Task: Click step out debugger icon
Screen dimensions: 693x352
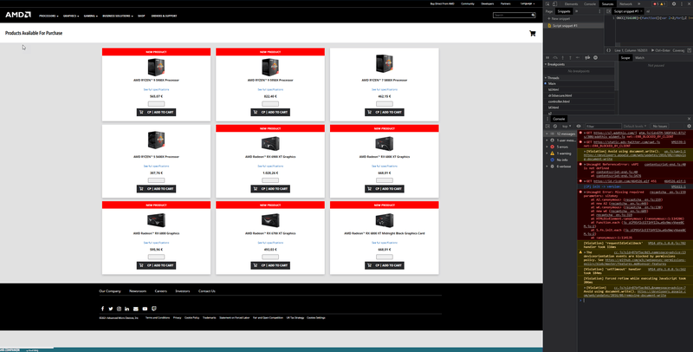Action: pos(570,57)
